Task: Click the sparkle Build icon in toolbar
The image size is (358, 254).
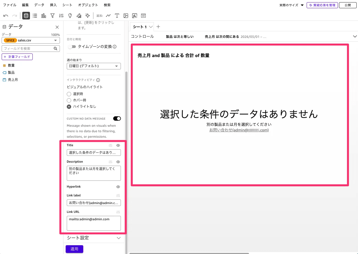Action: coord(88,16)
